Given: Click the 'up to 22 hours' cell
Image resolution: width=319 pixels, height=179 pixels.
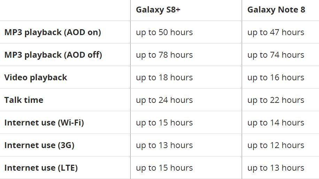Looking at the screenshot, I should pyautogui.click(x=276, y=100).
